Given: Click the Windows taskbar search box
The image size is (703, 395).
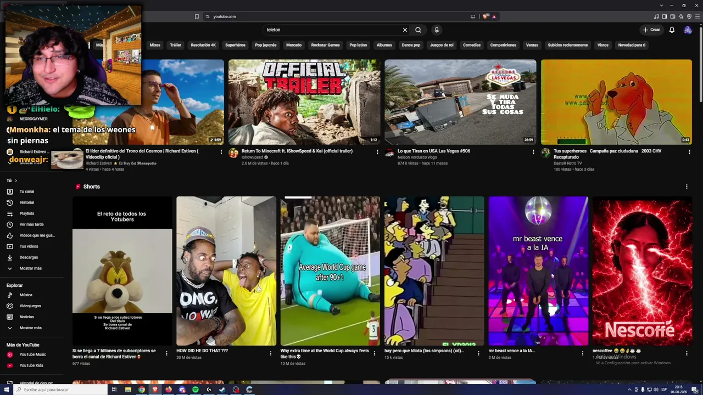Looking at the screenshot, I should pyautogui.click(x=60, y=390).
